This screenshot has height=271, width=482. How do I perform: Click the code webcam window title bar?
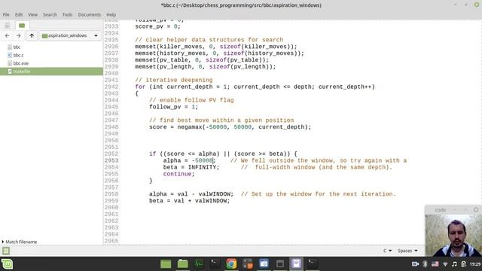pyautogui.click(x=453, y=209)
